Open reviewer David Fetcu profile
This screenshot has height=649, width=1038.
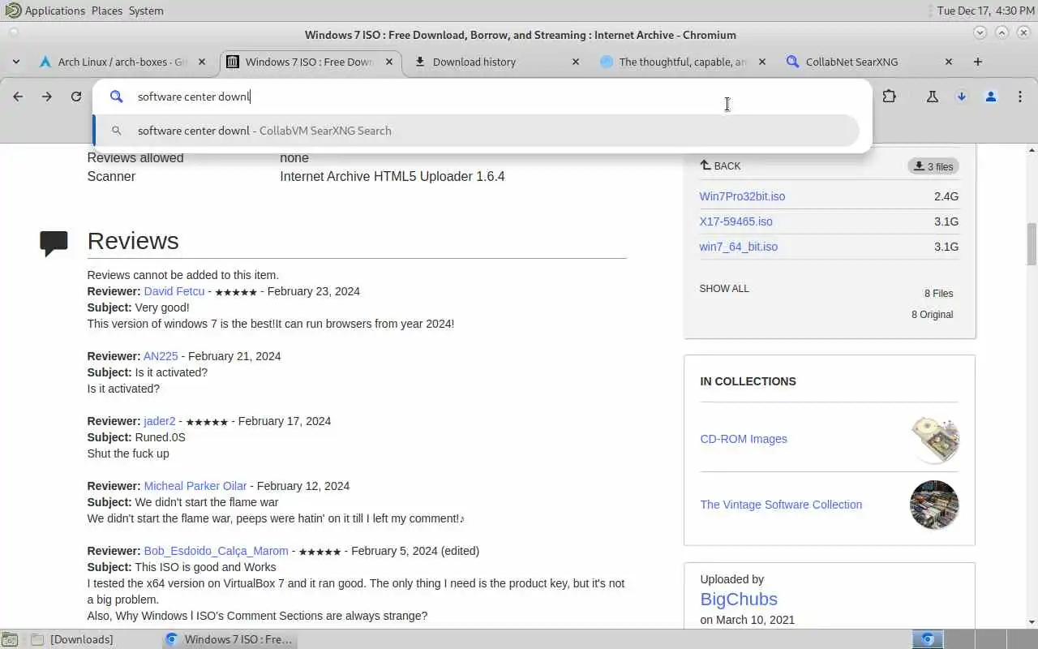point(174,291)
